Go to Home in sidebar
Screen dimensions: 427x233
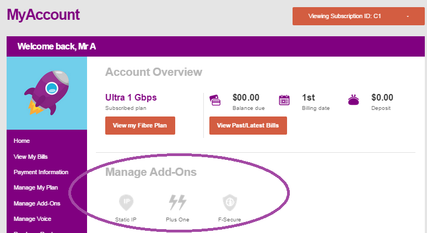[22, 141]
